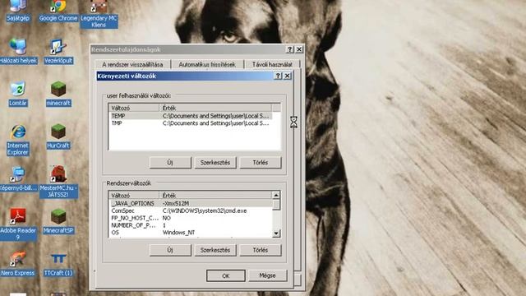This screenshot has height=296, width=526.
Task: Open the Sajátgép desktop icon
Action: click(18, 11)
